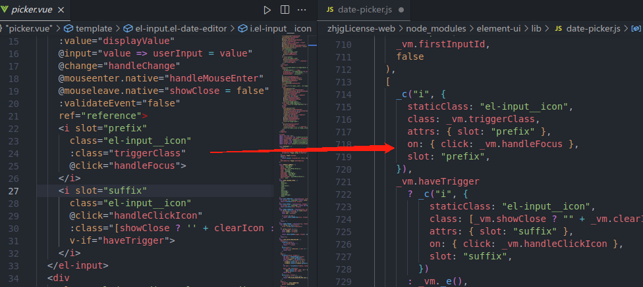Click the Vue icon on picker.vue tab

5,10
